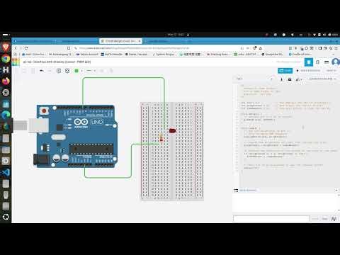Click the green wire color swatch
This screenshot has width=340, height=255.
point(76,71)
